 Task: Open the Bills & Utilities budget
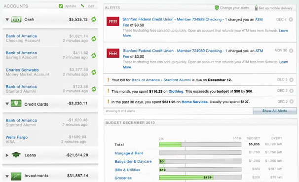click(127, 170)
